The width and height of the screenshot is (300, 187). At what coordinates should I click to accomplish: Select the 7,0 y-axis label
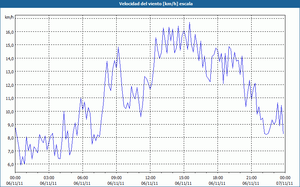click(x=10, y=151)
